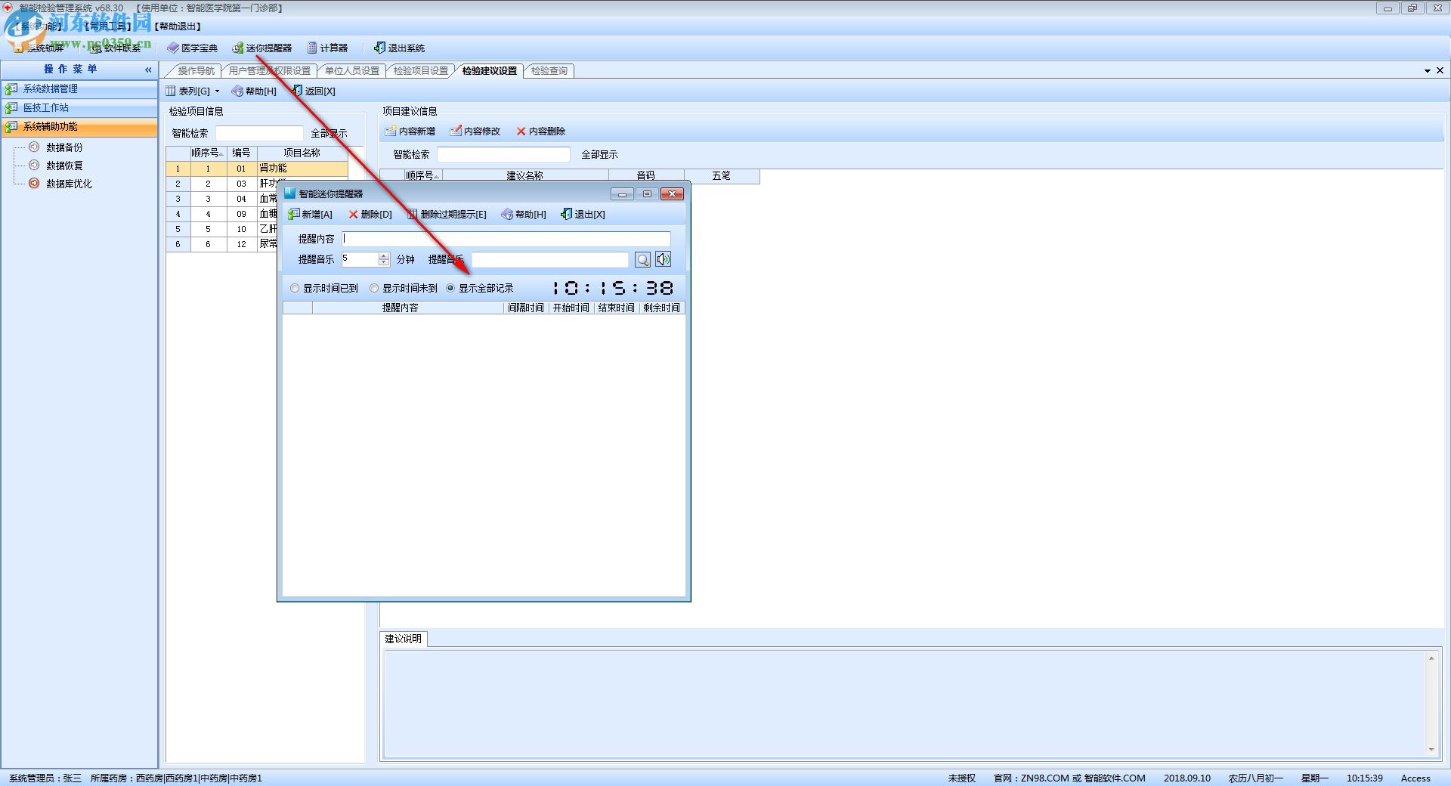The width and height of the screenshot is (1451, 786).
Task: Select project row with 编号 10
Action: coord(222,229)
